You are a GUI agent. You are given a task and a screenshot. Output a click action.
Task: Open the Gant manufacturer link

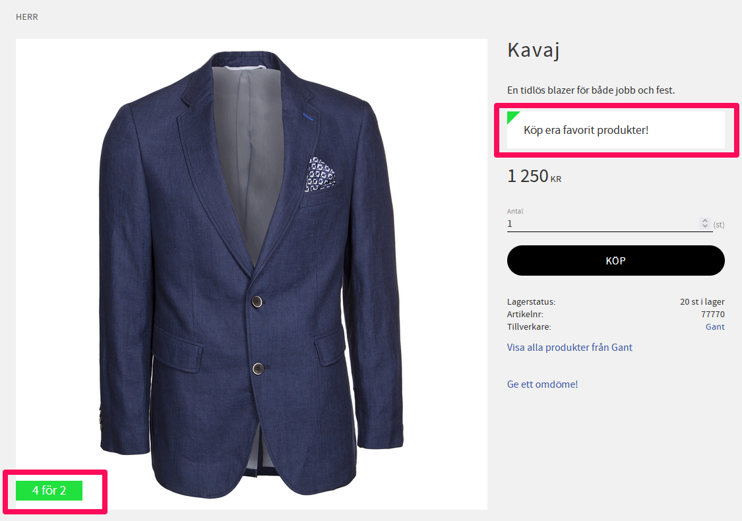click(715, 326)
